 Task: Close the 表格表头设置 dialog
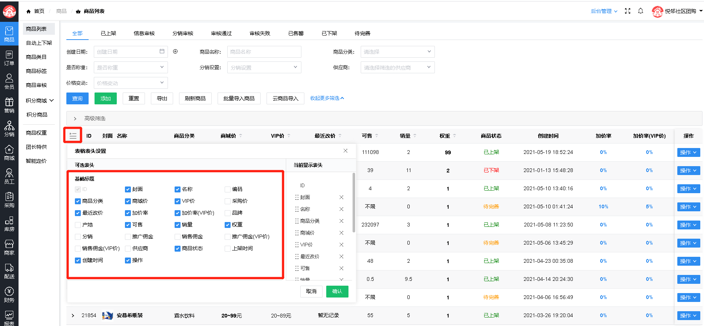pyautogui.click(x=346, y=151)
